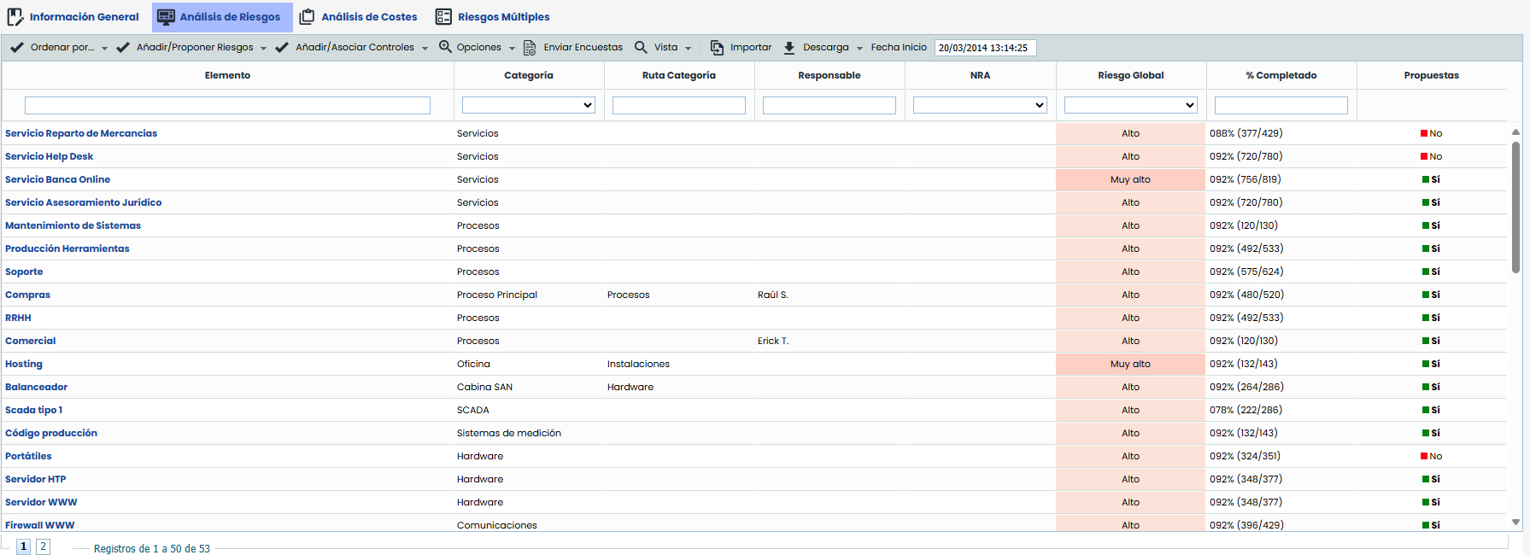
Task: Click the Análisis de Costes clipboard icon
Action: (x=307, y=17)
